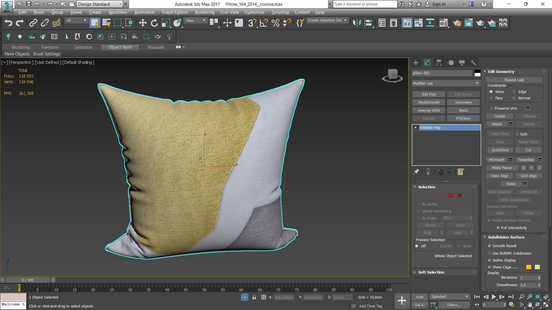Toggle Isoline Display checkbox
552x310 pixels.
[490, 260]
